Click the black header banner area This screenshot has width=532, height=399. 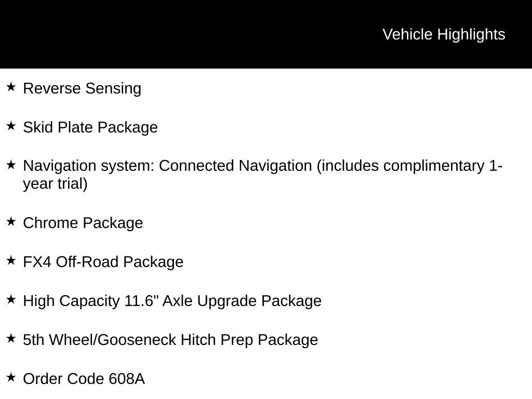[x=266, y=34]
